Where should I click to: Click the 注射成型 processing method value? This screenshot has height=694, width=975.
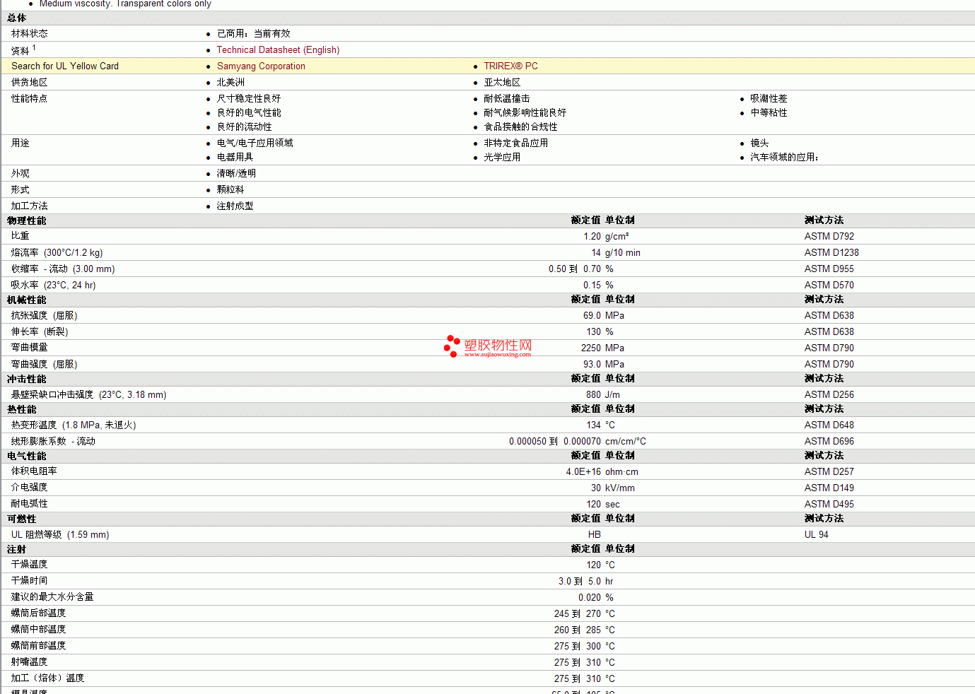coord(235,206)
